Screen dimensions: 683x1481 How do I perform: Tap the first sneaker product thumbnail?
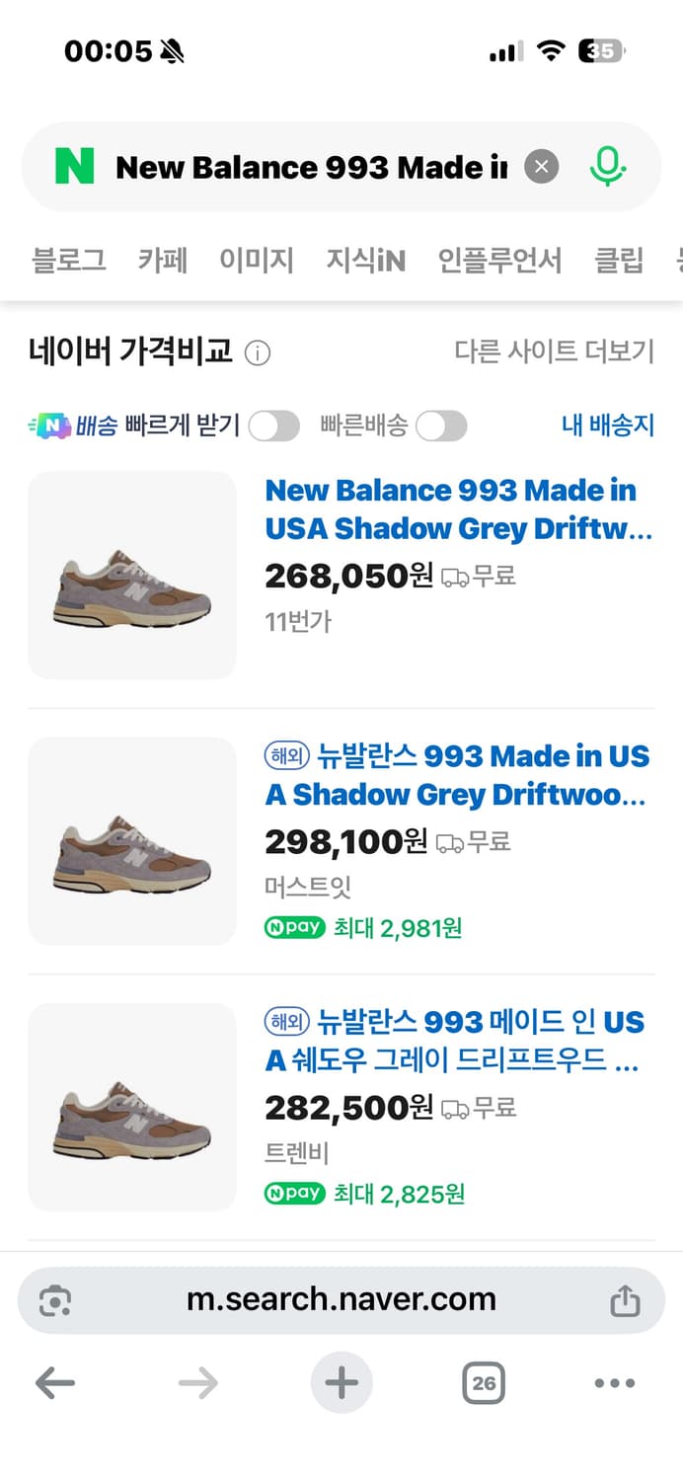(131, 576)
